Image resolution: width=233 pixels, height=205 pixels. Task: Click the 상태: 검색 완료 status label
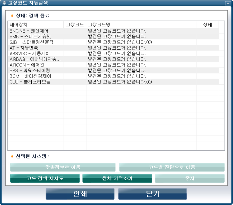coord(33,15)
